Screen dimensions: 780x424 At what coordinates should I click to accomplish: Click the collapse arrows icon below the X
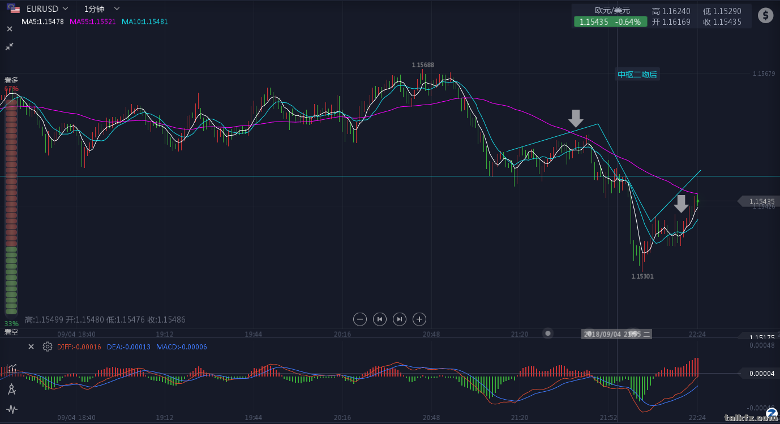tap(10, 46)
